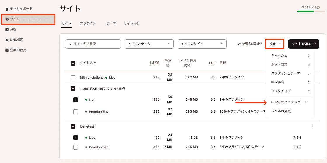Click the jpsitetest site name

tap(87, 126)
